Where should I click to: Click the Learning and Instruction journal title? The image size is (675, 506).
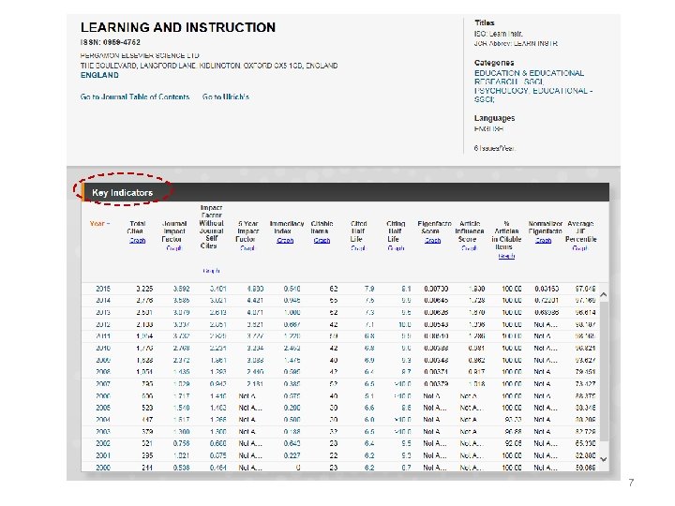(x=178, y=27)
